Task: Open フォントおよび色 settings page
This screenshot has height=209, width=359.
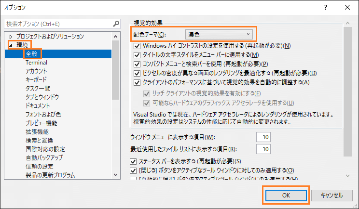Action: [43, 115]
